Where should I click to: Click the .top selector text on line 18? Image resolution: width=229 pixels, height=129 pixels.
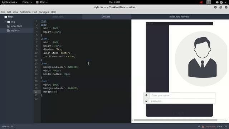click(x=44, y=81)
